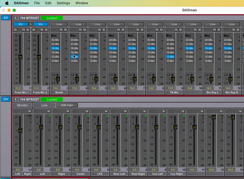Toggle Mic mode on AD channel 1

pos(21,24)
